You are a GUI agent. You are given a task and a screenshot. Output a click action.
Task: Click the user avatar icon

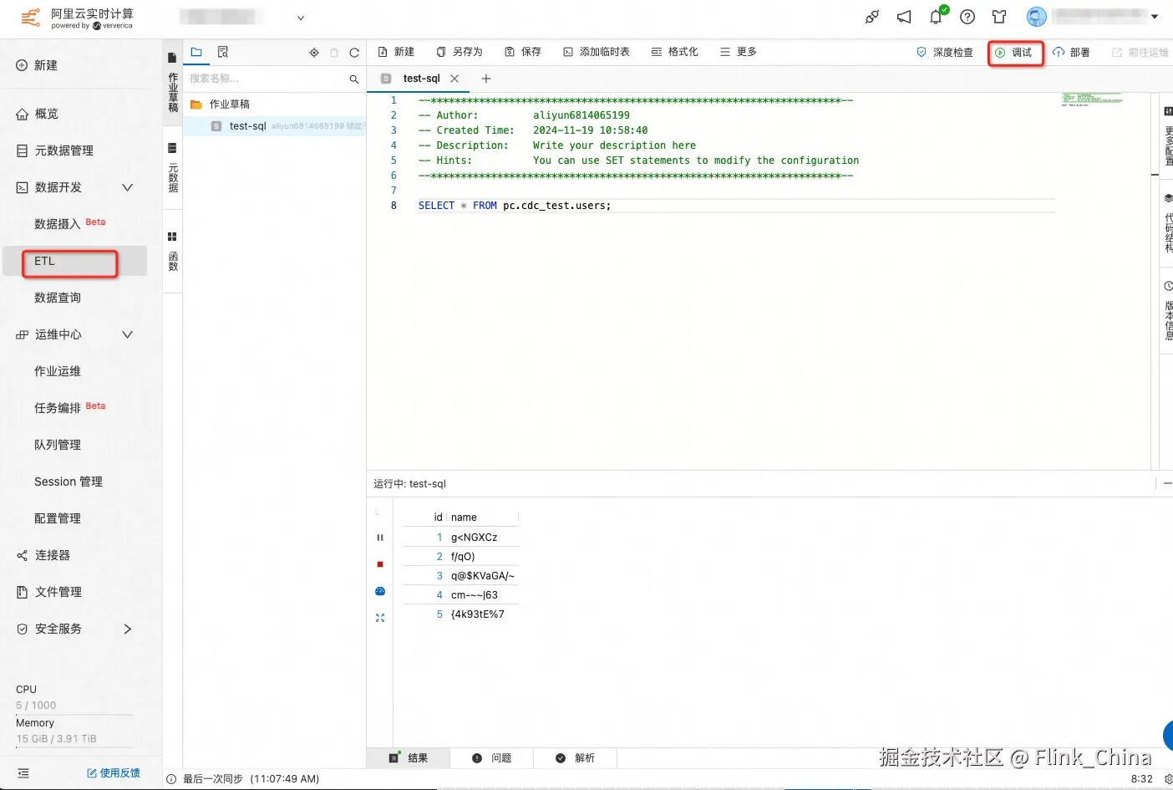point(1036,17)
